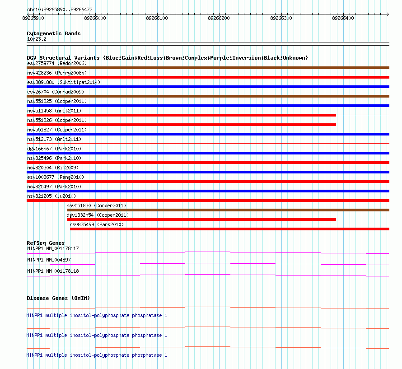Select the nsv428236 (Perry2008b) label
Image resolution: width=402 pixels, height=369 pixels.
[x=57, y=73]
